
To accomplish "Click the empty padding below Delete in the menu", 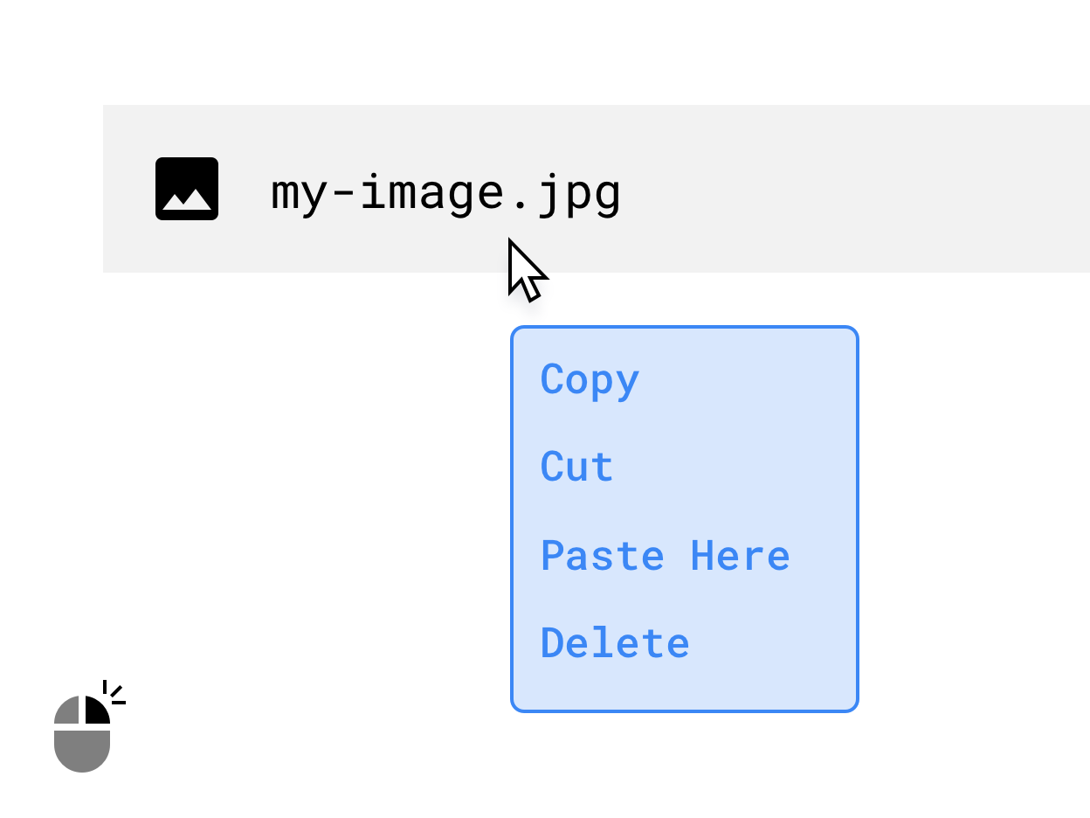I will tap(685, 687).
